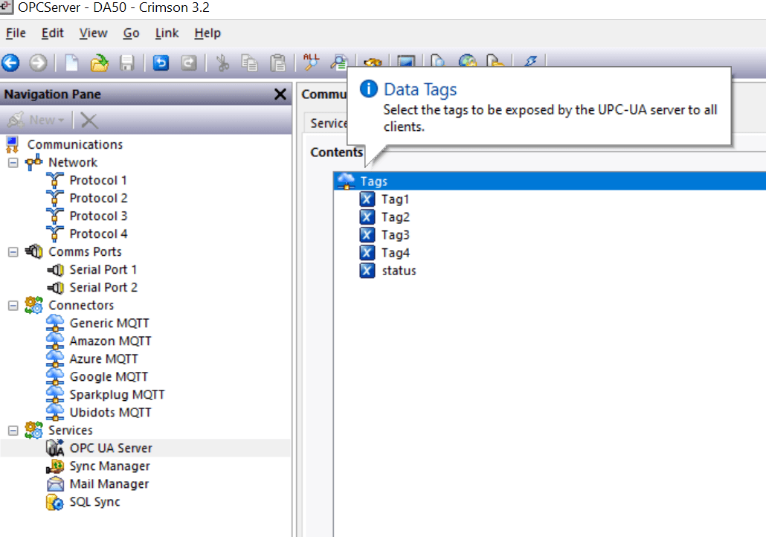Open the View menu
The height and width of the screenshot is (537, 766).
coord(93,33)
